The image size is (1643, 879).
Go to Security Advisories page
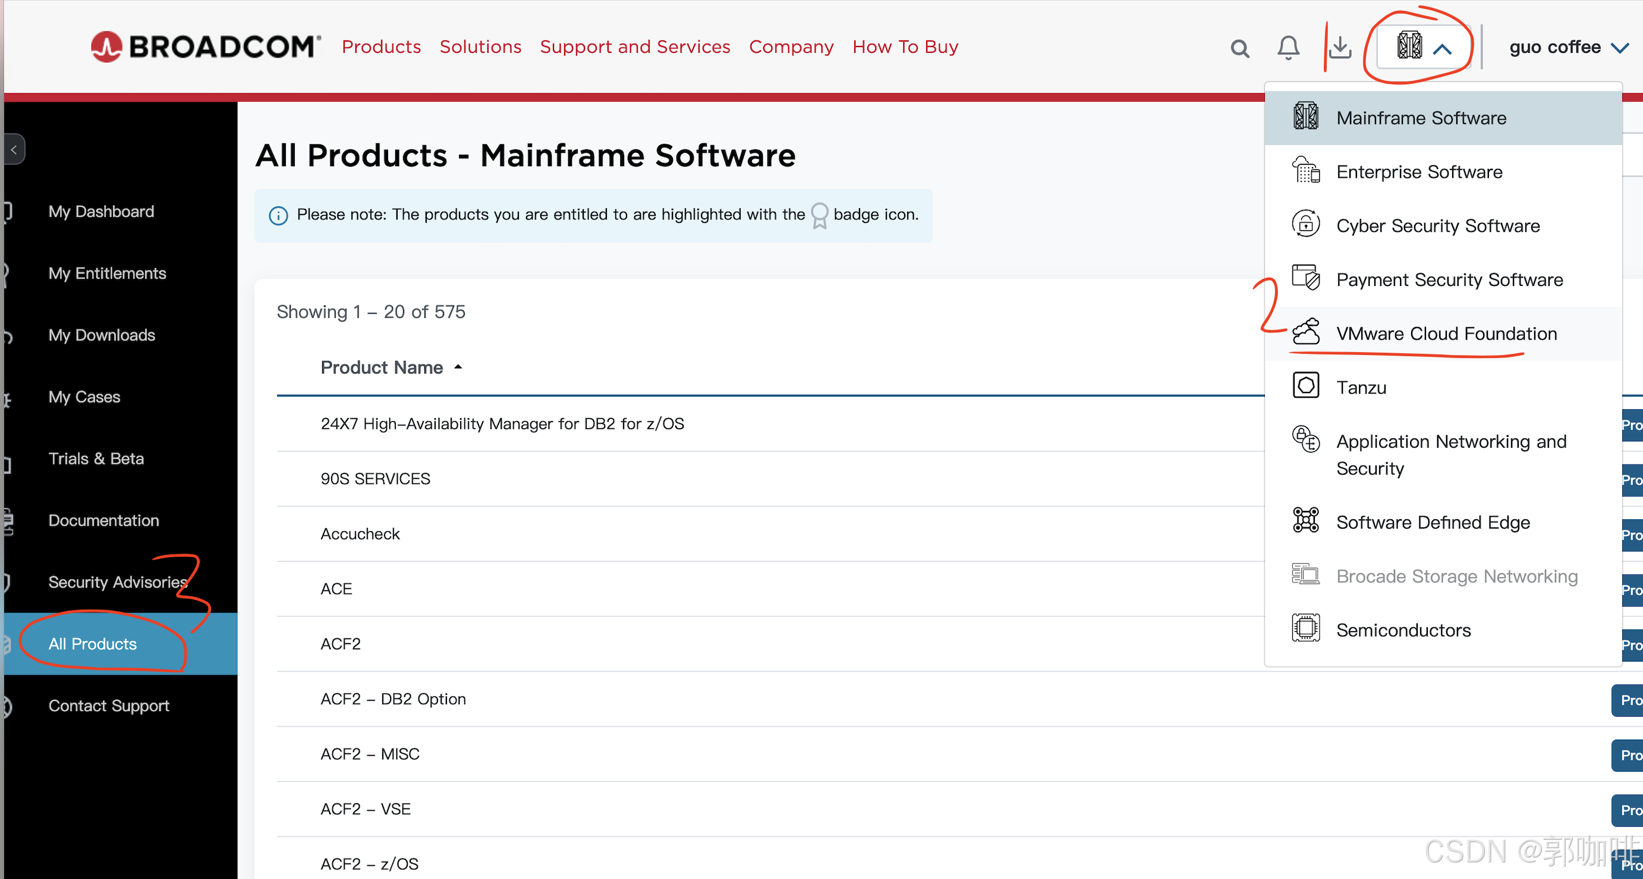[117, 582]
